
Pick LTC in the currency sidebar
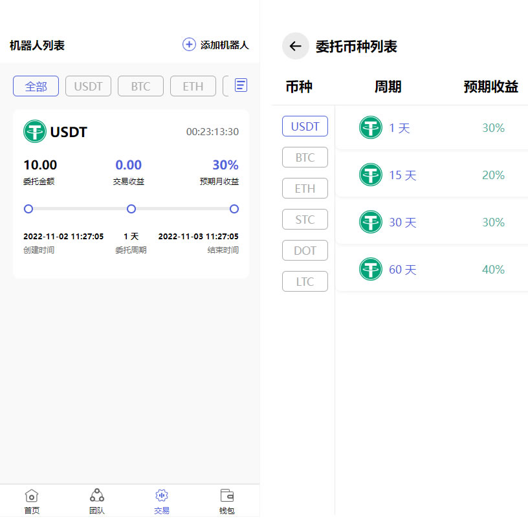305,281
